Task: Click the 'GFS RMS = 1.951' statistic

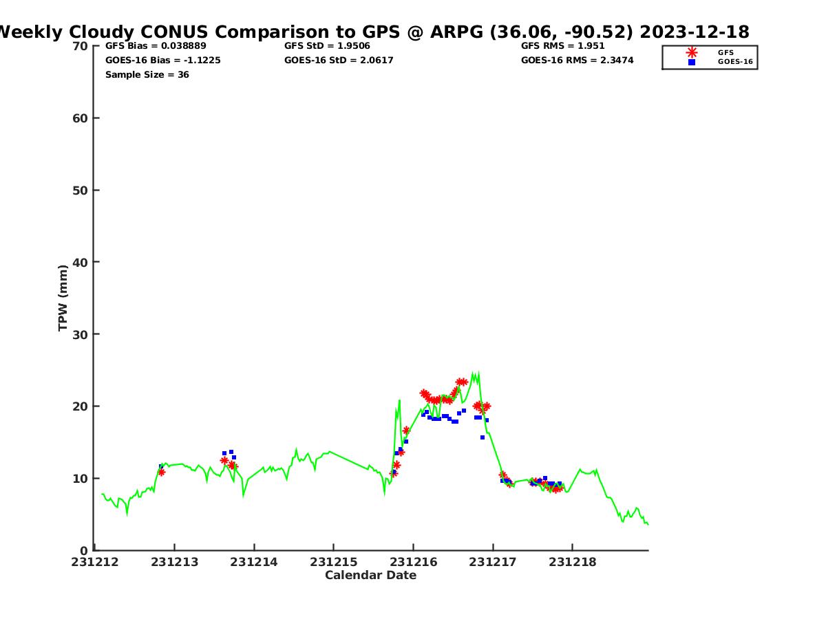Action: point(563,45)
